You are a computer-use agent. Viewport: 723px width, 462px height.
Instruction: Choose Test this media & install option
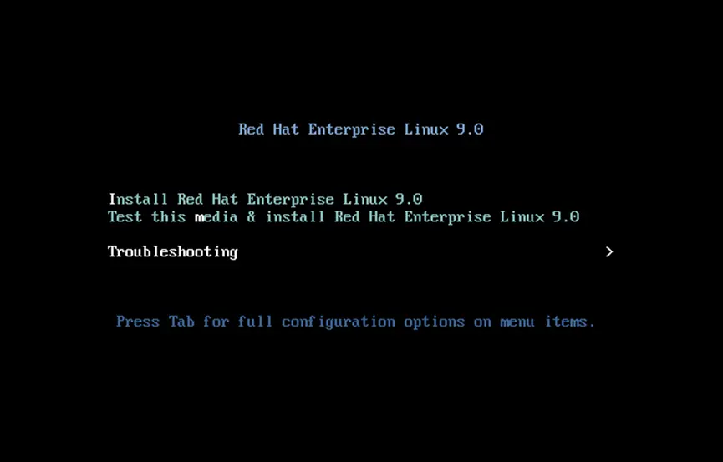click(344, 216)
